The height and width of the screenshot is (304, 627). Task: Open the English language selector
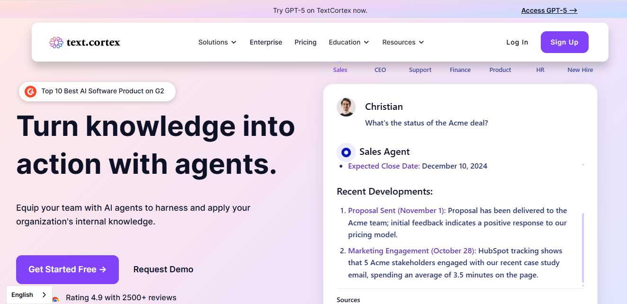[29, 295]
